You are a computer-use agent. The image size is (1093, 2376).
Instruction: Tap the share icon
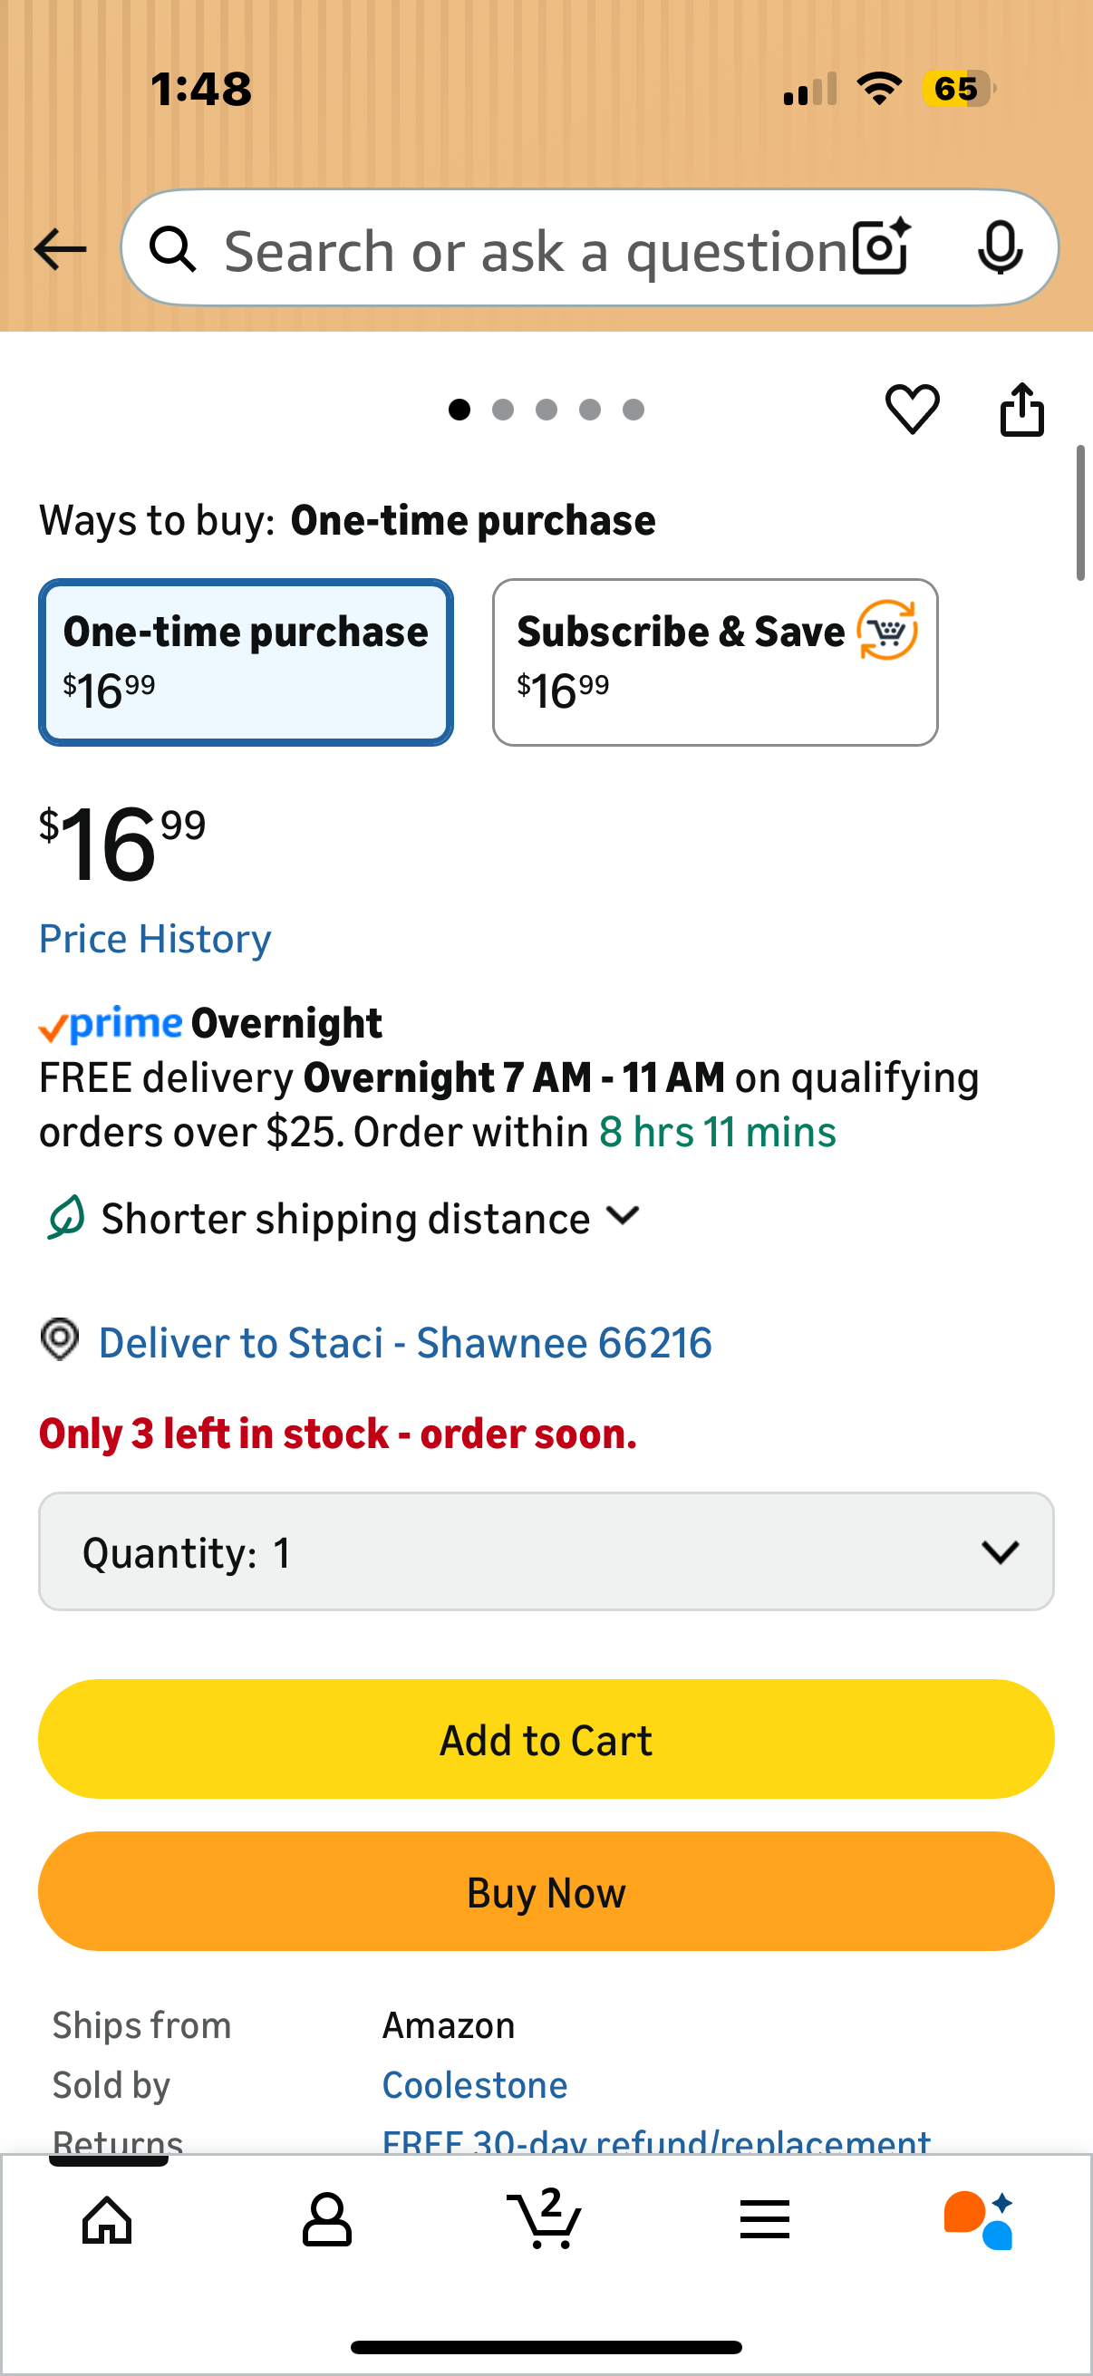pyautogui.click(x=1022, y=409)
